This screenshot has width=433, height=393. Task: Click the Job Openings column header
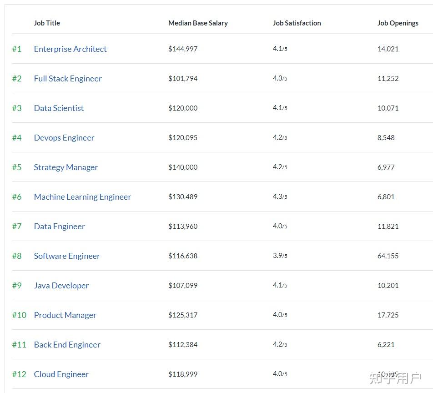[x=398, y=23]
